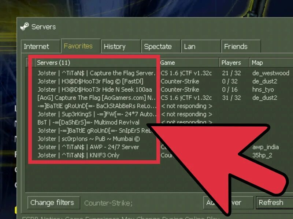Select server Jo!ster ^TiTaN$ KN!F3 Only
The width and height of the screenshot is (293, 219).
(78, 155)
